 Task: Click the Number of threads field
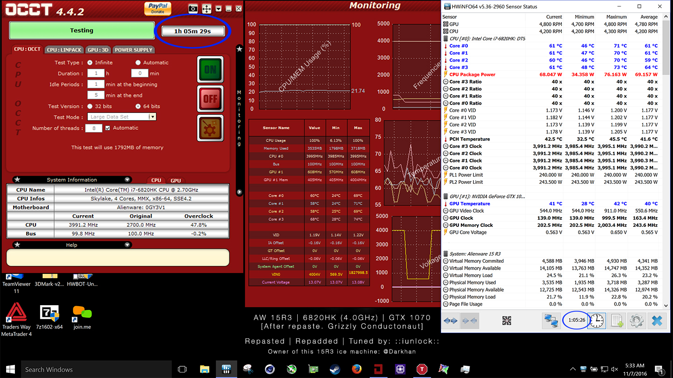[x=93, y=128]
